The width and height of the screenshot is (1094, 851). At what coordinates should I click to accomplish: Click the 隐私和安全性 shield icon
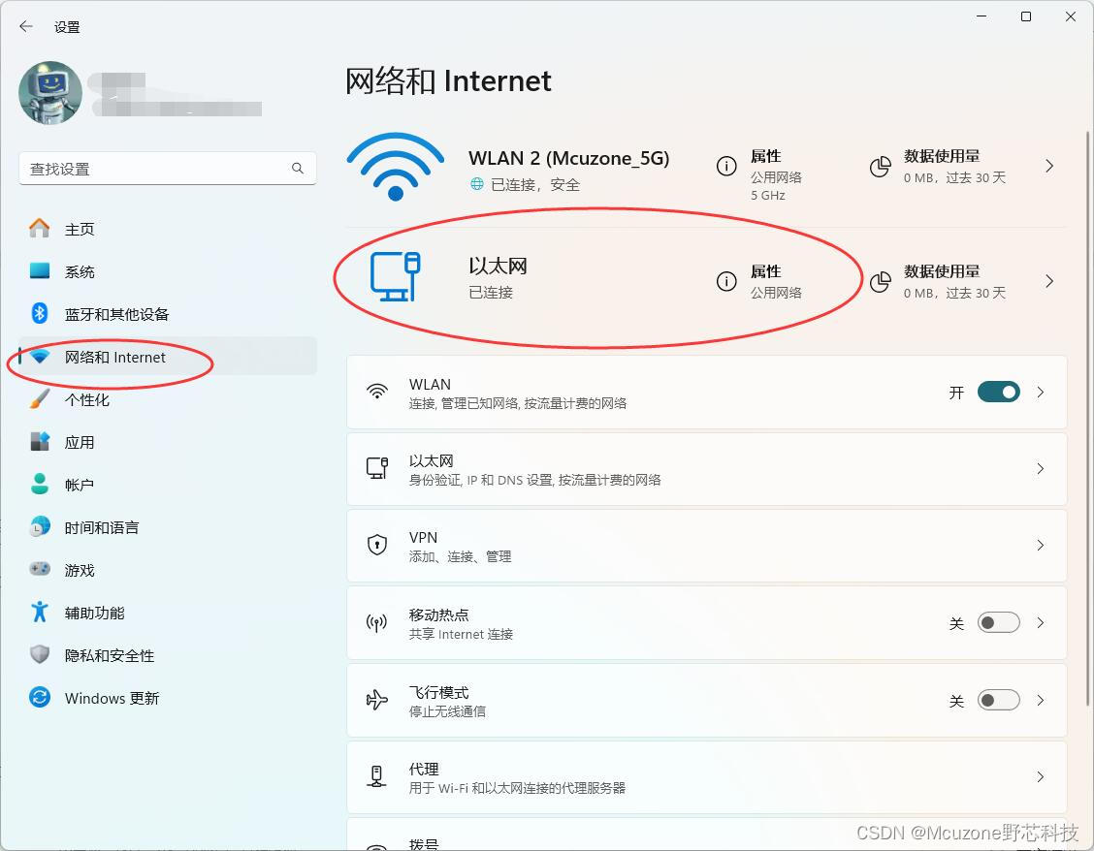point(40,654)
